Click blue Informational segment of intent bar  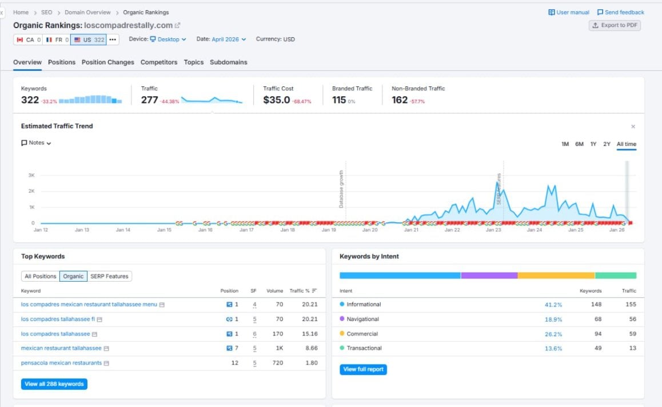pos(400,275)
